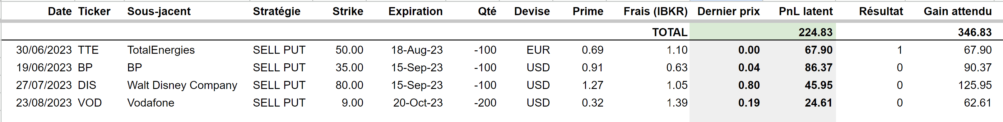
Task: Click the Gain attendu header cell
Action: point(958,11)
